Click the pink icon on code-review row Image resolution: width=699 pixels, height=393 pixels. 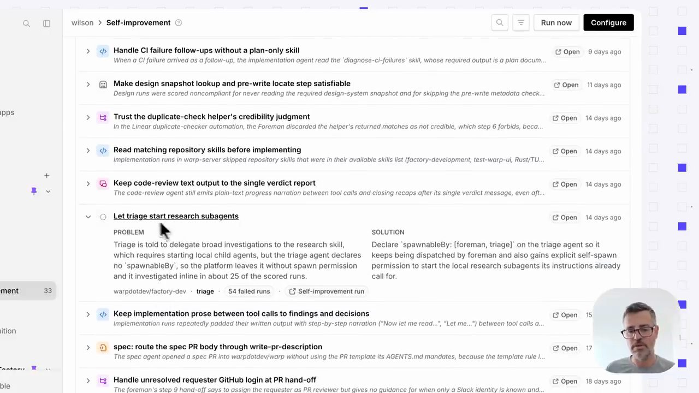click(103, 184)
